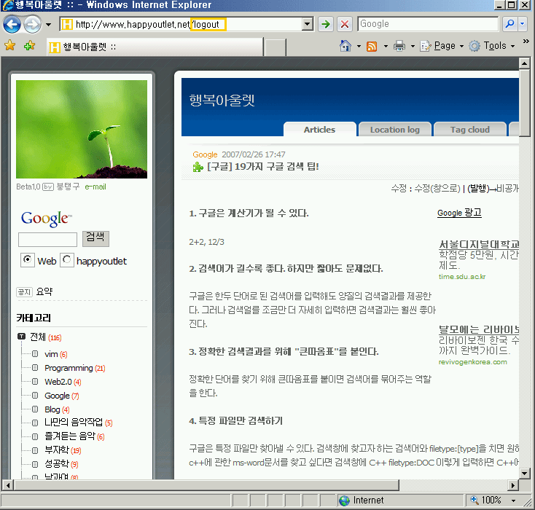Click the vertical scrollbar up arrow
Viewport: 535px width, 510px height.
[524, 63]
